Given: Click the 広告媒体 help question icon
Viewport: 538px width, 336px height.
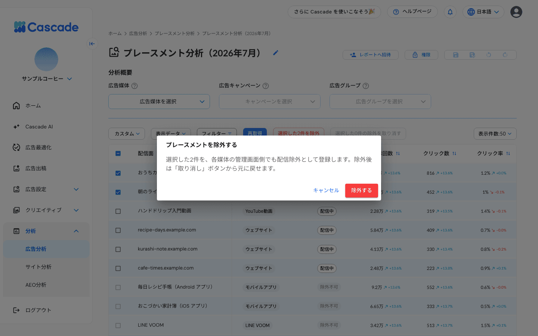Looking at the screenshot, I should point(134,86).
